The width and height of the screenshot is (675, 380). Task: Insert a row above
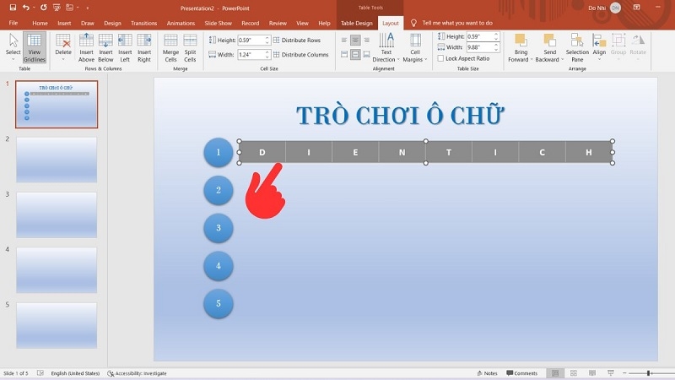pyautogui.click(x=86, y=47)
